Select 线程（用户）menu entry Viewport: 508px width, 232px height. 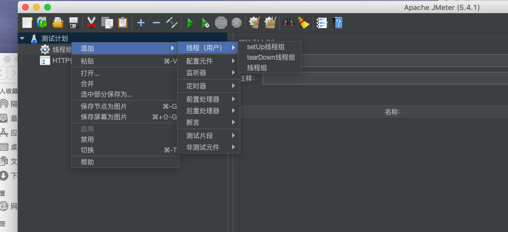coord(208,48)
